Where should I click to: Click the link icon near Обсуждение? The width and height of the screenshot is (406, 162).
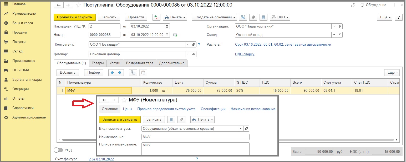pyautogui.click(x=353, y=5)
